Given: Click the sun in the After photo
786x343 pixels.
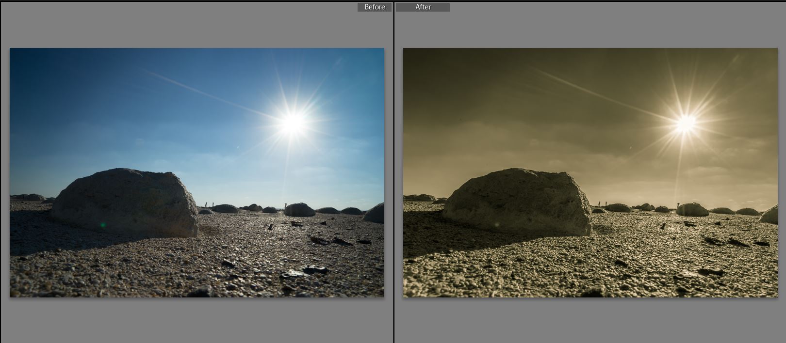Looking at the screenshot, I should tap(686, 123).
